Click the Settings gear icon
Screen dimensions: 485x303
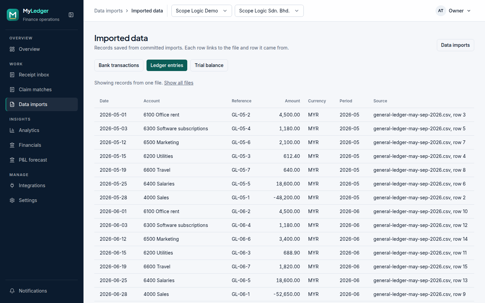pyautogui.click(x=12, y=200)
